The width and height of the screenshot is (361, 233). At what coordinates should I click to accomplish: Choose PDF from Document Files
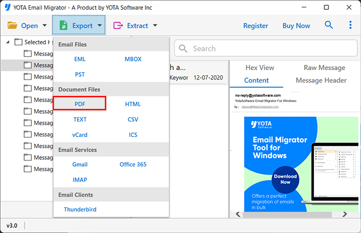79,104
